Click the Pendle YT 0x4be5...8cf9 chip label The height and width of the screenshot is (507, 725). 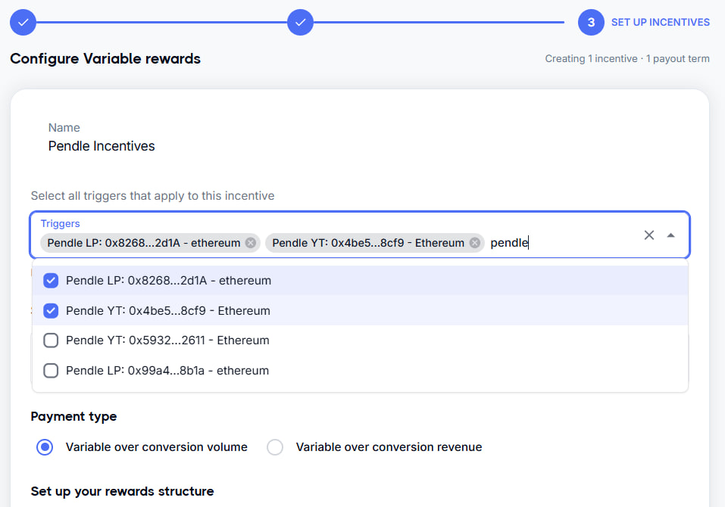tap(368, 243)
